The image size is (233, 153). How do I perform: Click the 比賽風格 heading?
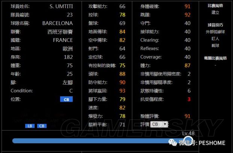point(215,6)
